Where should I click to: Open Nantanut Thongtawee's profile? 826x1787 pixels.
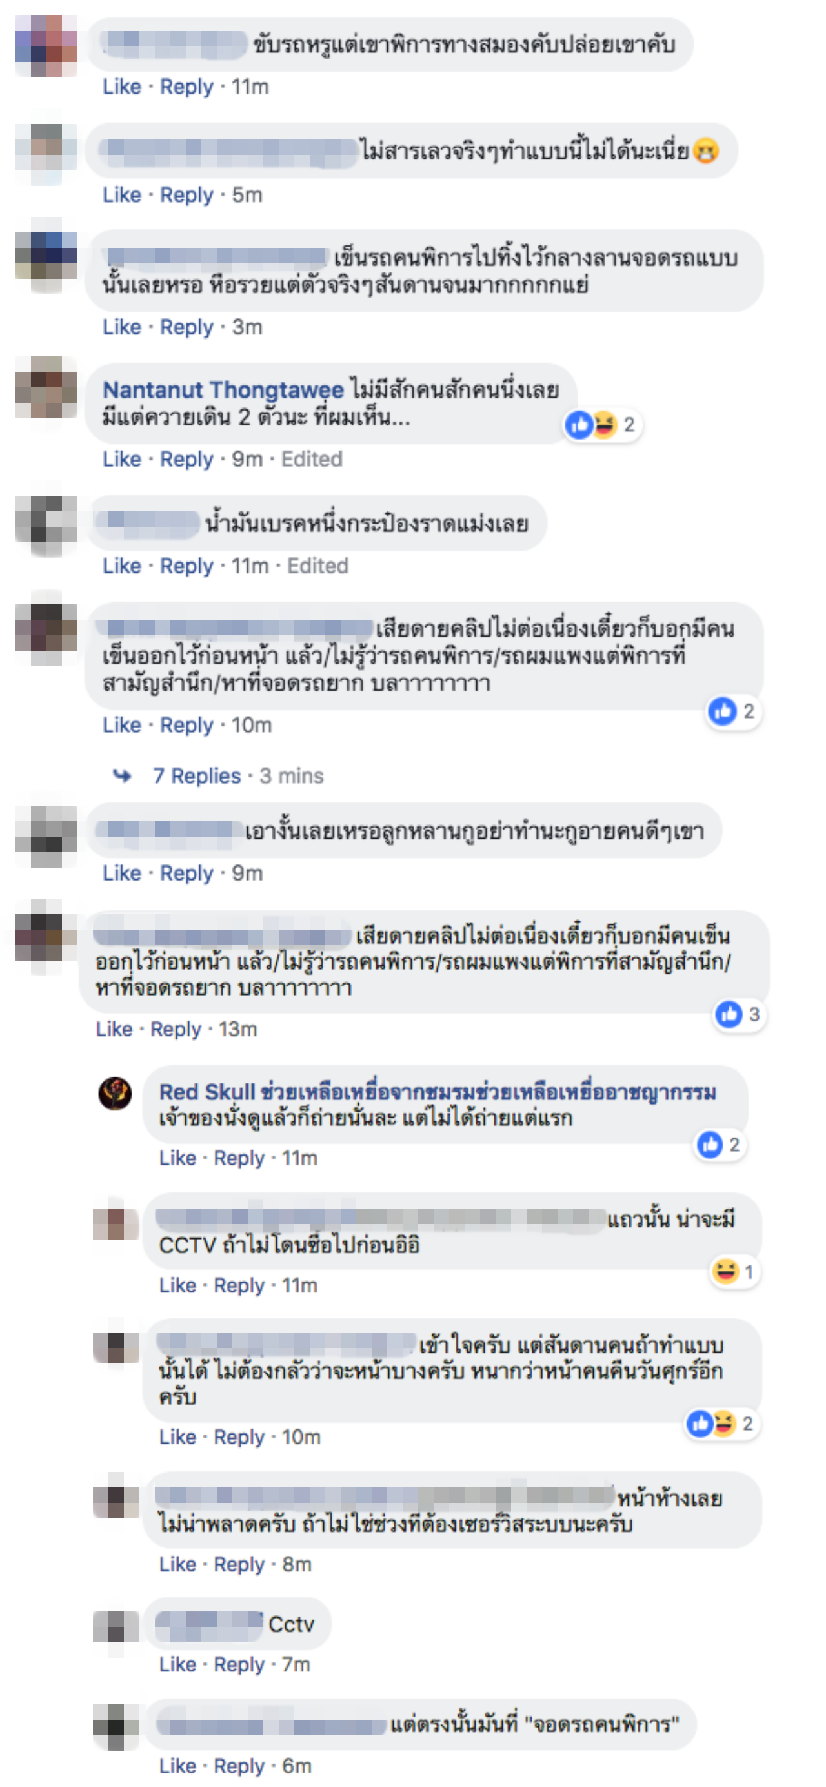[223, 390]
